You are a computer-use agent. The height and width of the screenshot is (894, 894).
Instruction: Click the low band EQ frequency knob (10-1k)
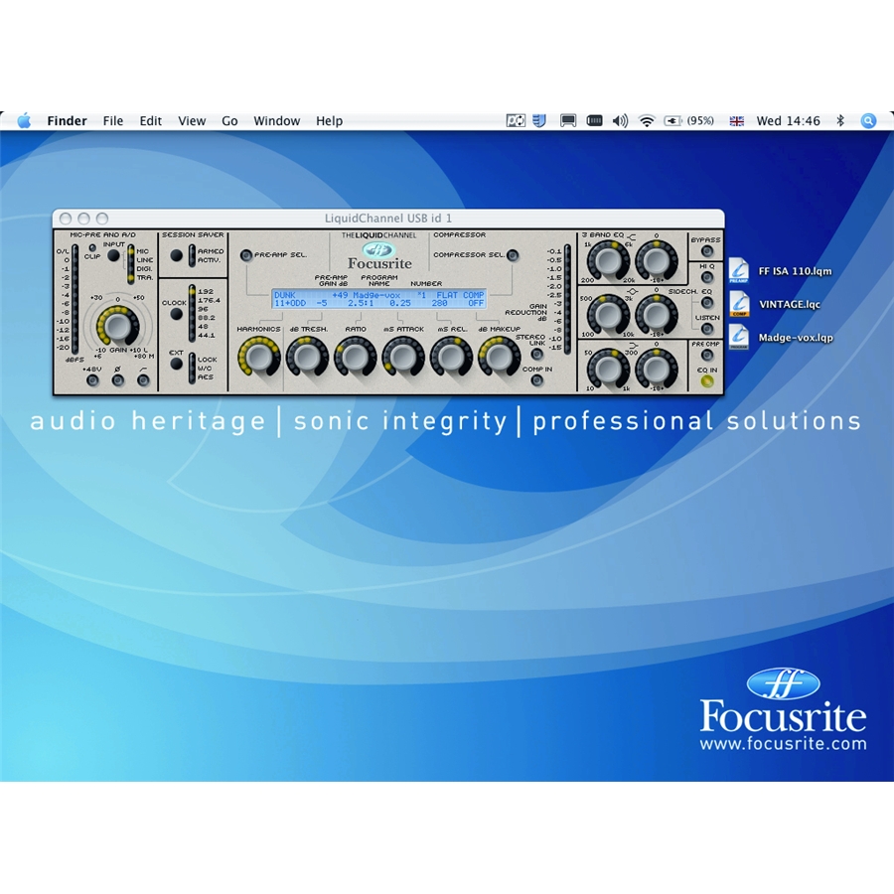[x=608, y=369]
